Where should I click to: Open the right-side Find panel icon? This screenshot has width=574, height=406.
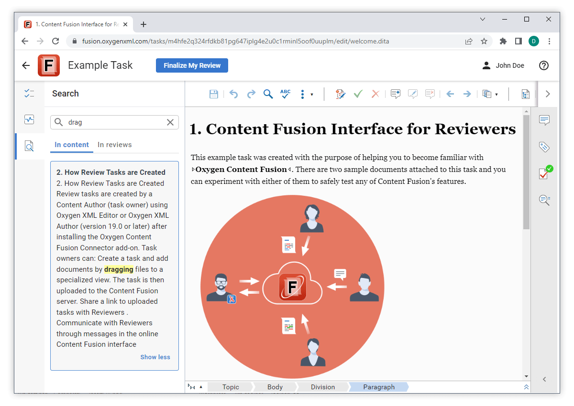544,200
